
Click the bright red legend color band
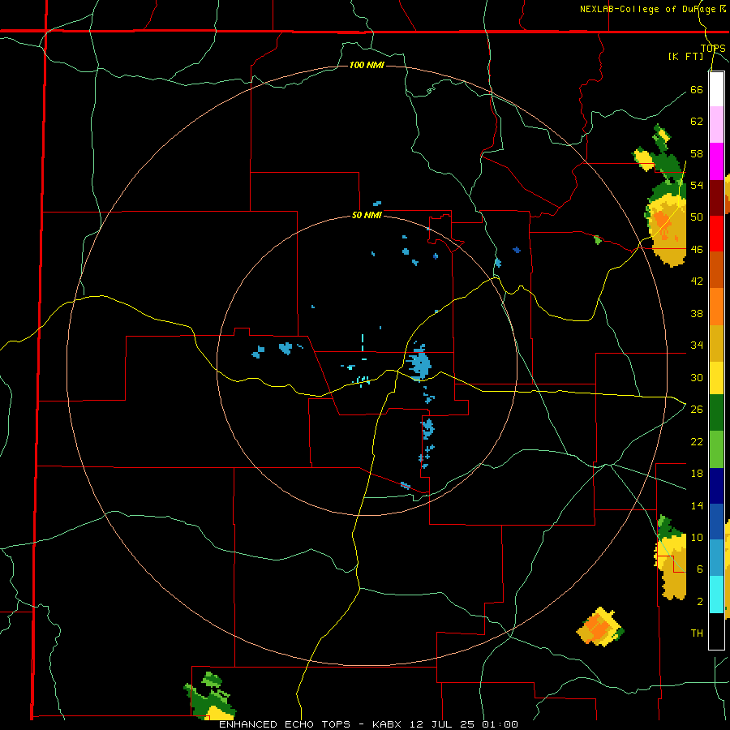point(716,234)
